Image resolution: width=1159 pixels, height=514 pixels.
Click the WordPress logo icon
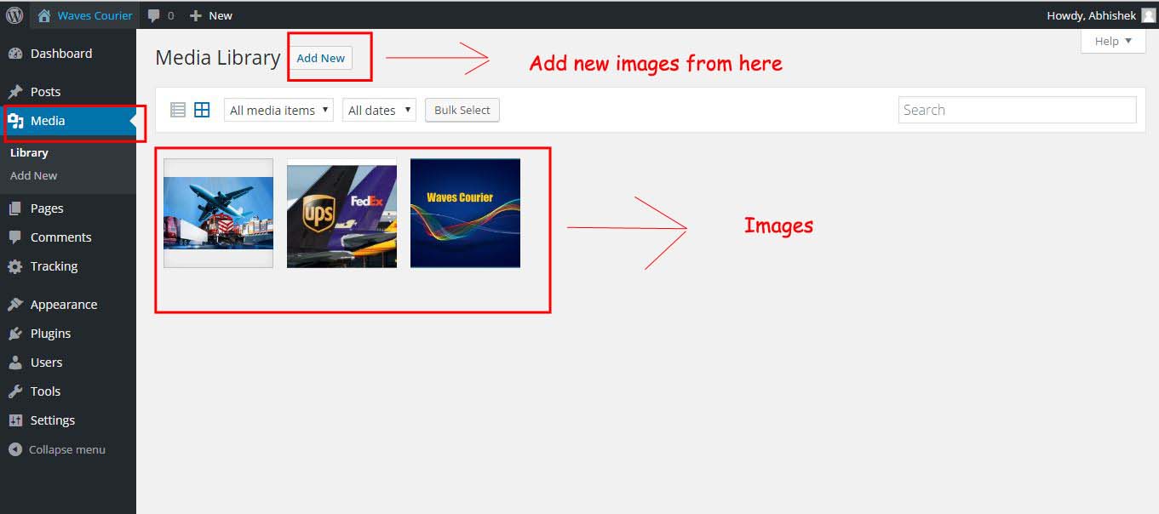click(14, 15)
